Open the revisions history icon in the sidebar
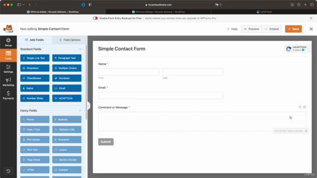This screenshot has height=178, width=317. coord(8,171)
